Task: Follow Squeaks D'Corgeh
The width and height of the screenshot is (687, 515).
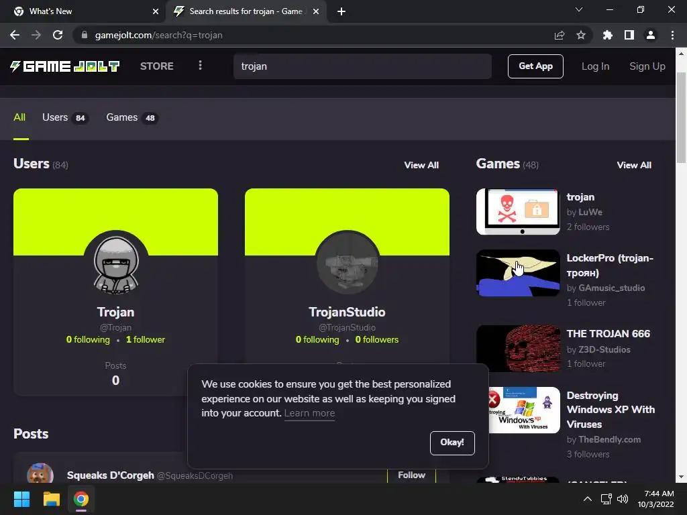Action: click(411, 475)
